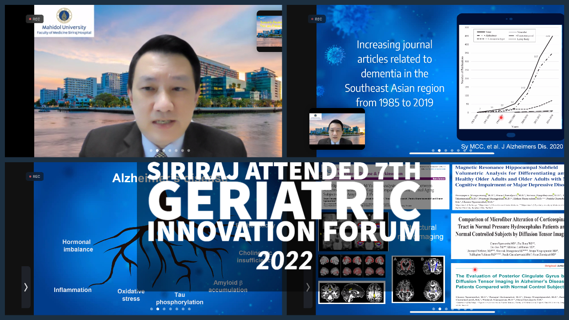Image resolution: width=569 pixels, height=320 pixels.
Task: Select the last page dot under the speaker video
Action: pyautogui.click(x=188, y=151)
